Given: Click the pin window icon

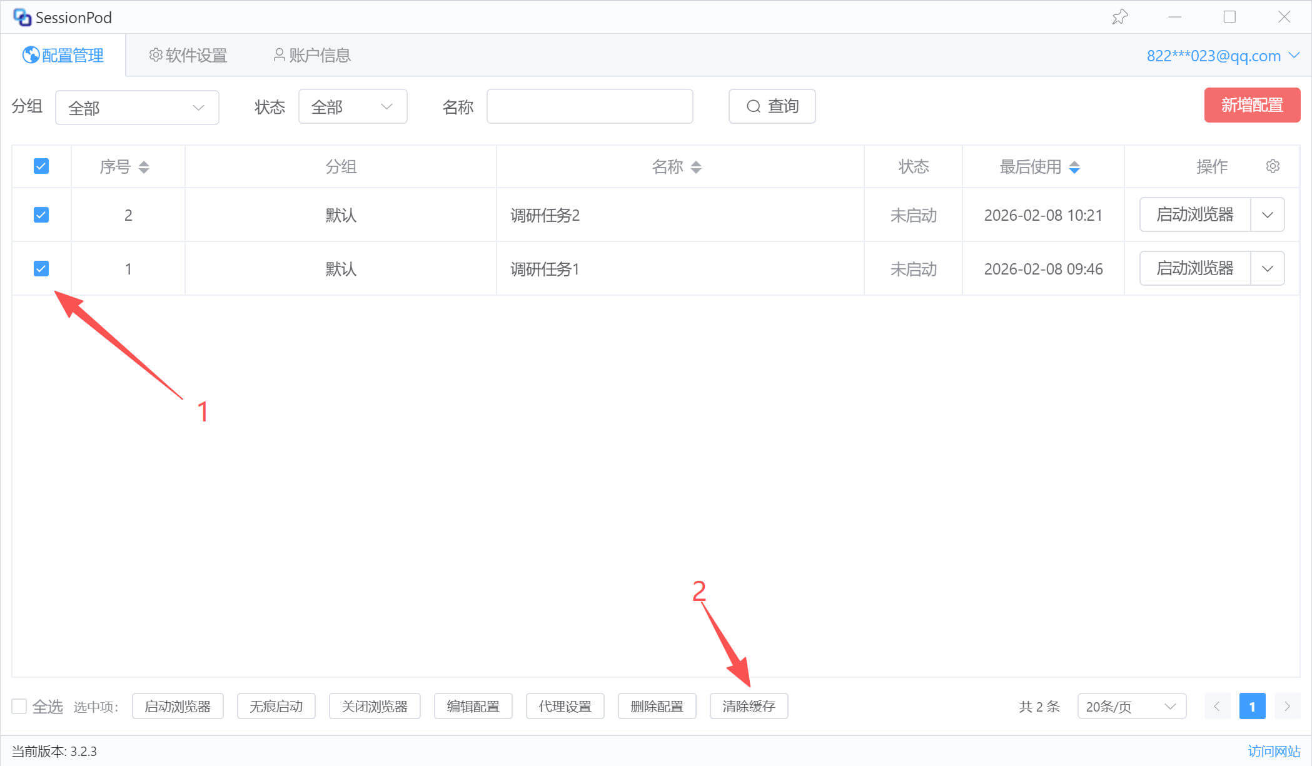Looking at the screenshot, I should [x=1119, y=17].
